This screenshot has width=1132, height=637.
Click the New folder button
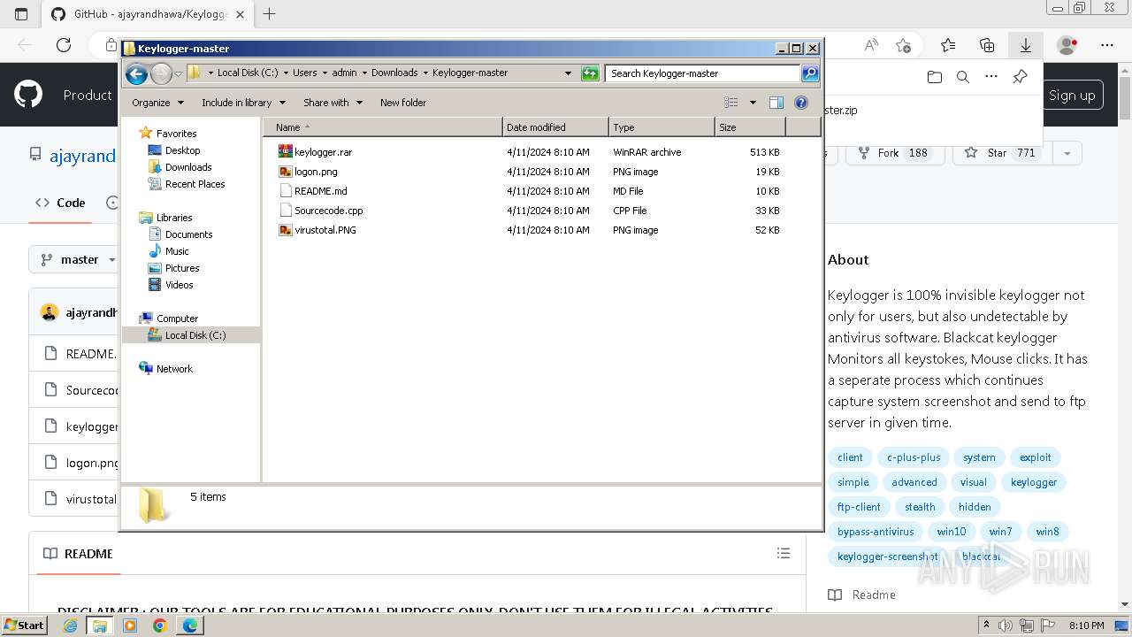tap(403, 103)
